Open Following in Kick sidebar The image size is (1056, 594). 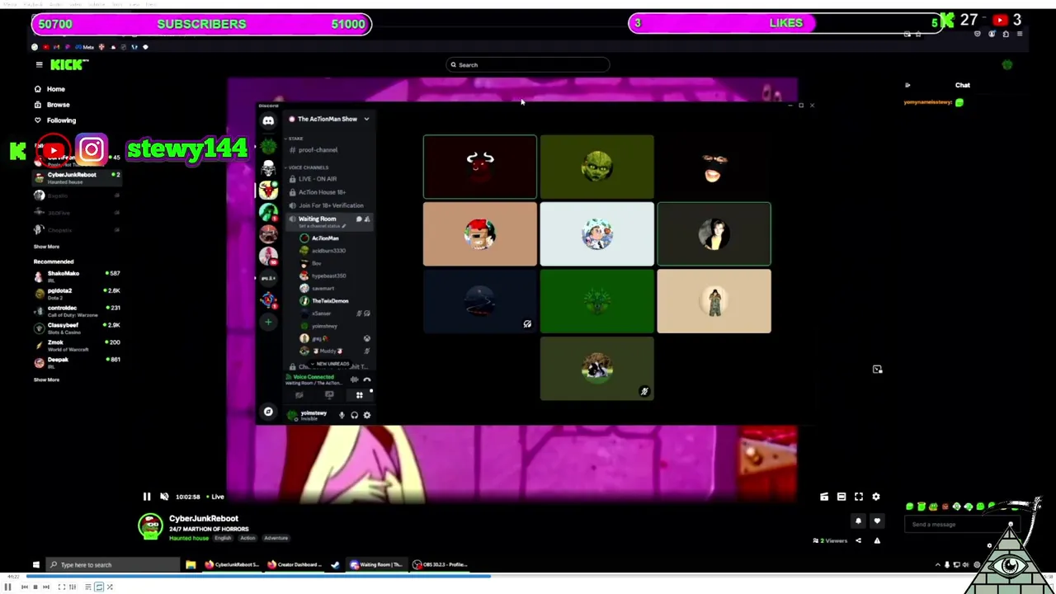click(60, 120)
